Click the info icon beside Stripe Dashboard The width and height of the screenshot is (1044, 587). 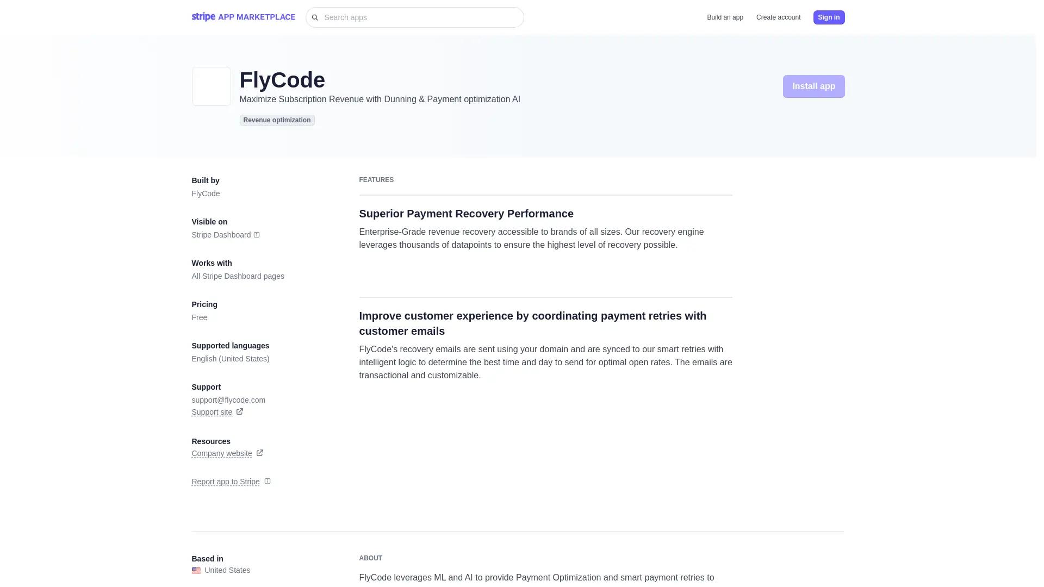[256, 235]
